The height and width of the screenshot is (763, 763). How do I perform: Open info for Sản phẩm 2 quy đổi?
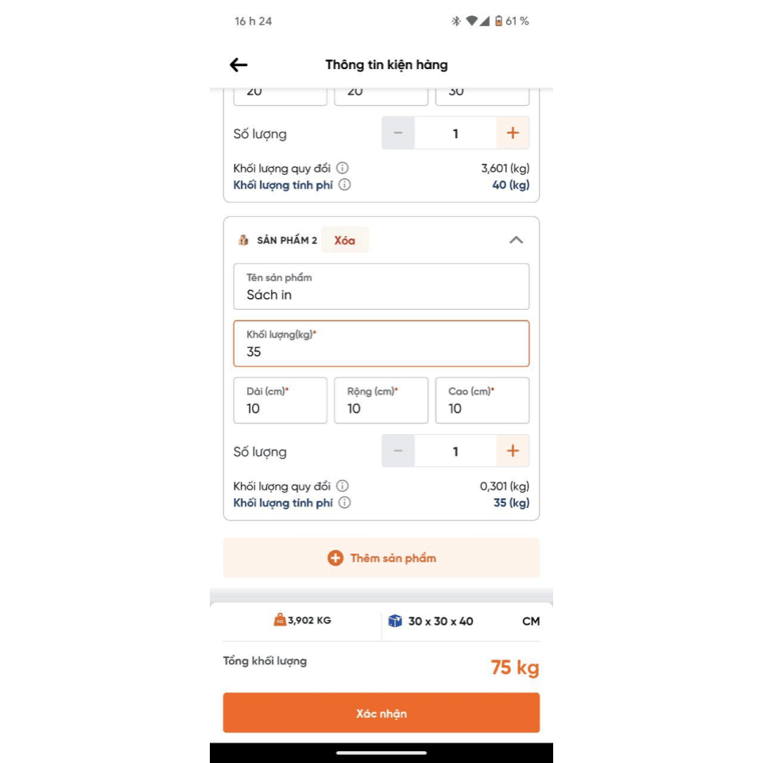coord(343,486)
